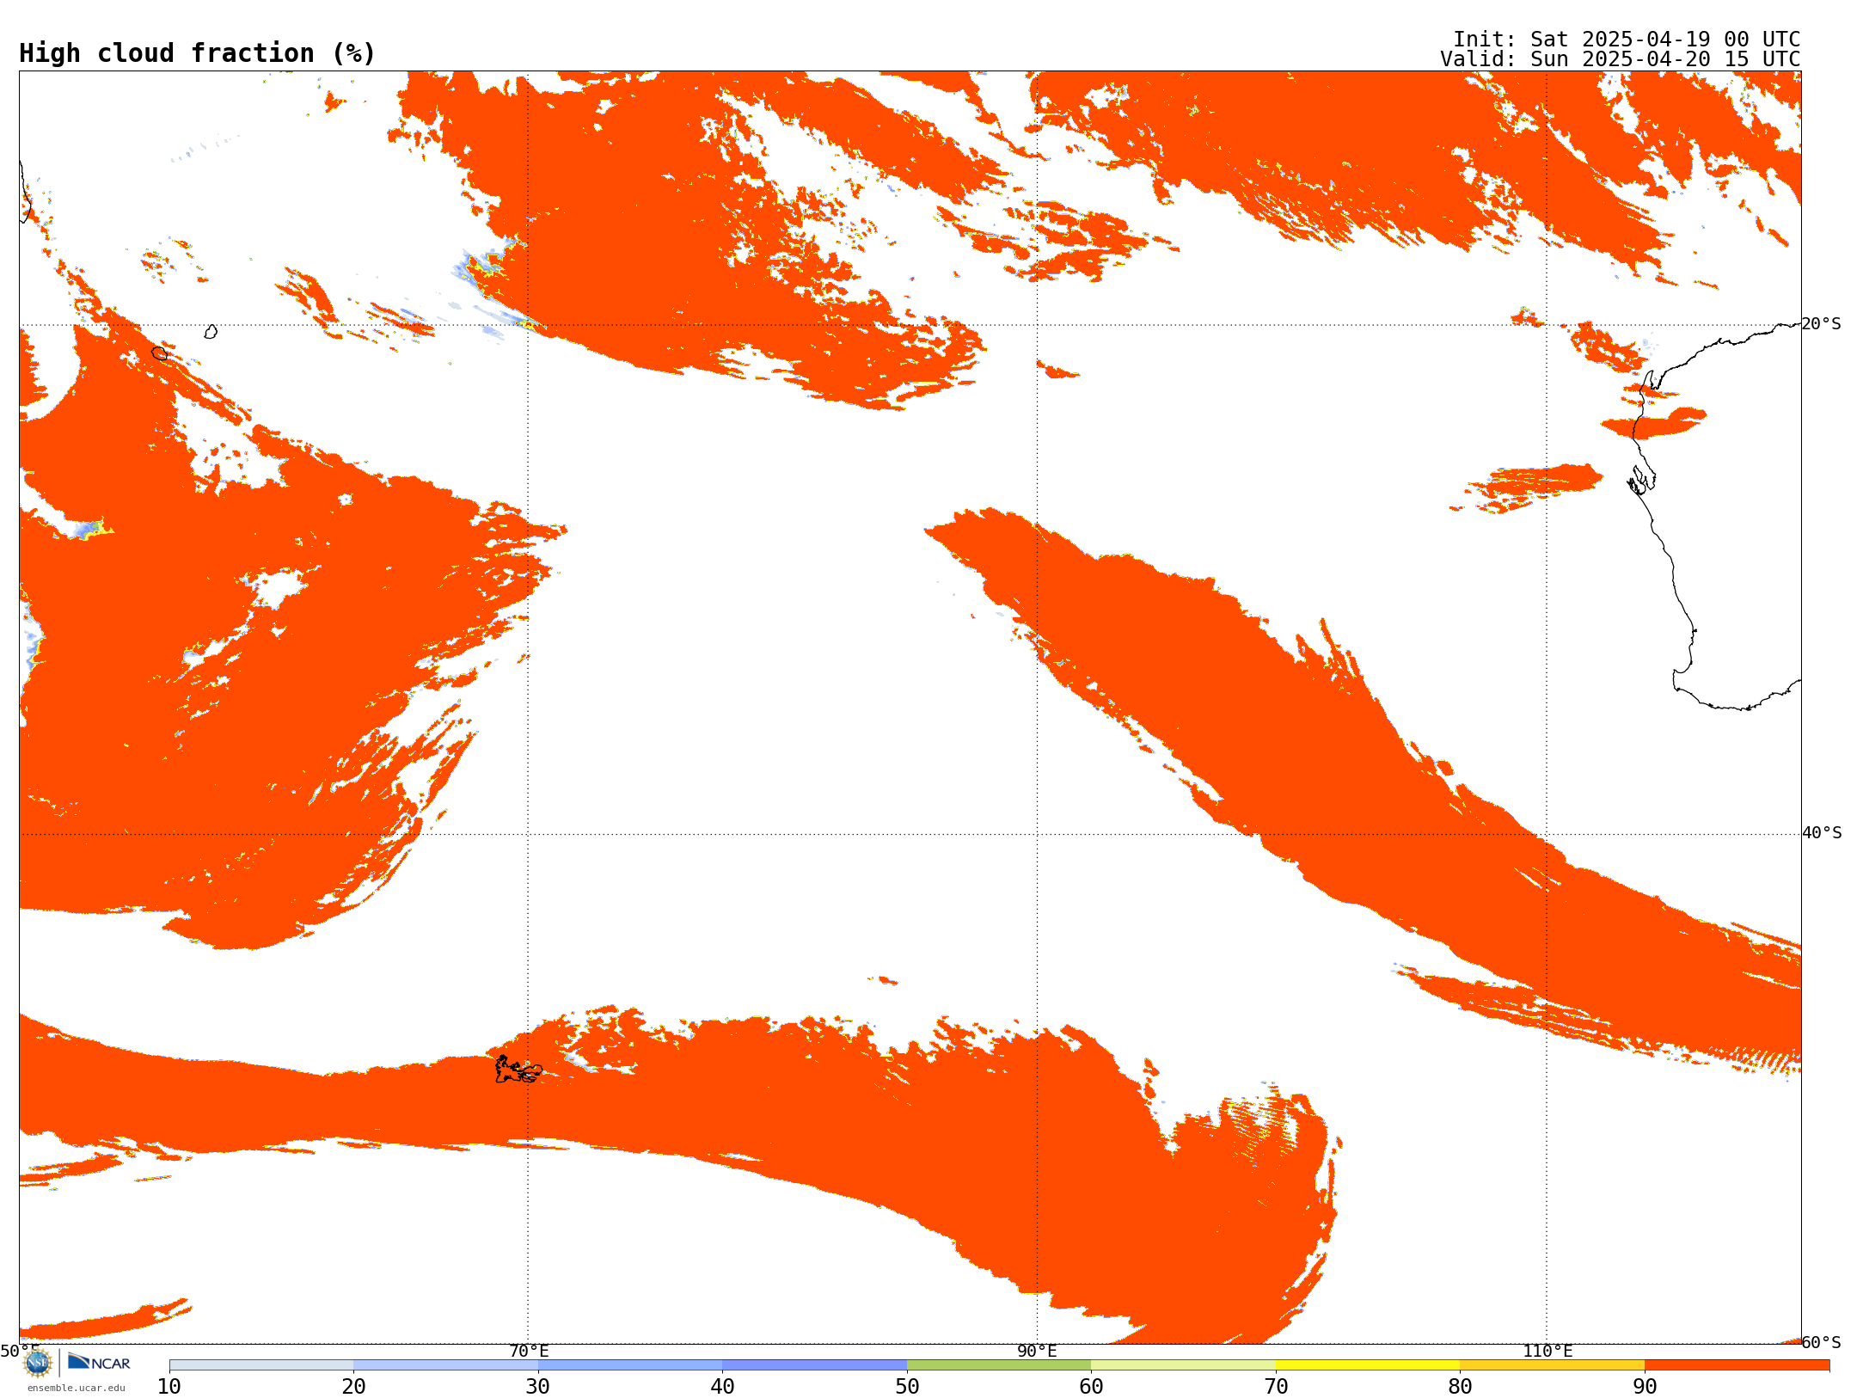Open the ensemble.ucar.edu link text

77,1388
